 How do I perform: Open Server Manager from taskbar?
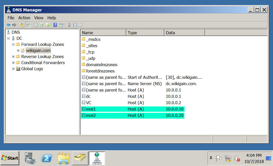[x=30, y=158]
